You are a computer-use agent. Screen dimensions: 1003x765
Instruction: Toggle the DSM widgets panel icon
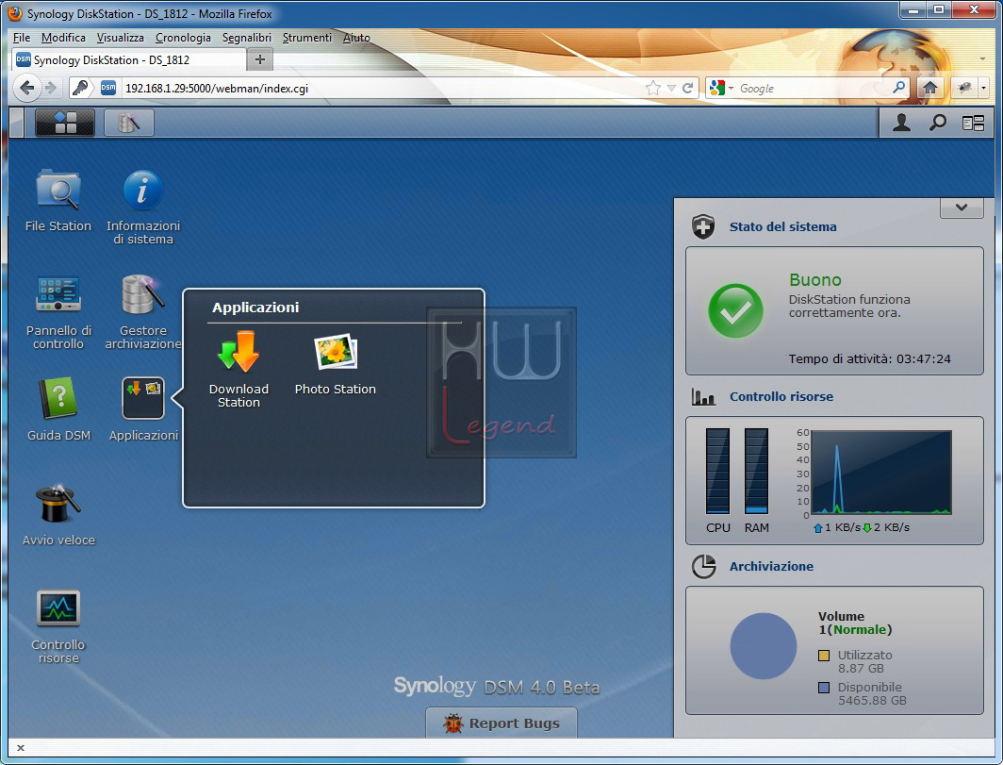pos(973,123)
